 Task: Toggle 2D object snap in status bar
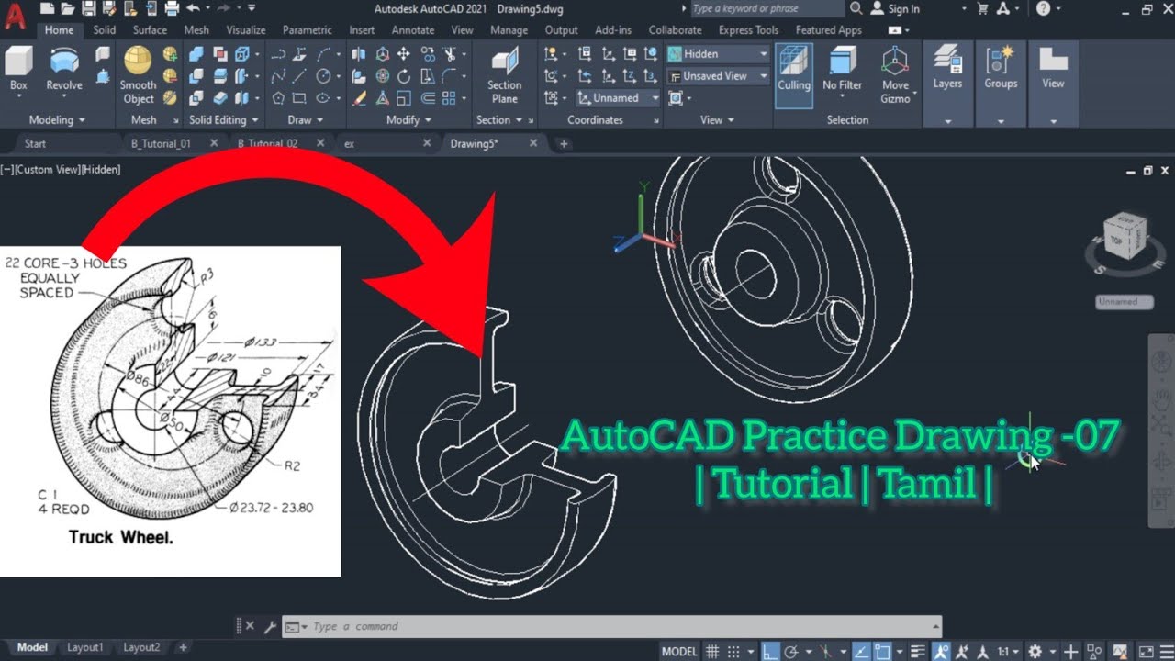882,651
